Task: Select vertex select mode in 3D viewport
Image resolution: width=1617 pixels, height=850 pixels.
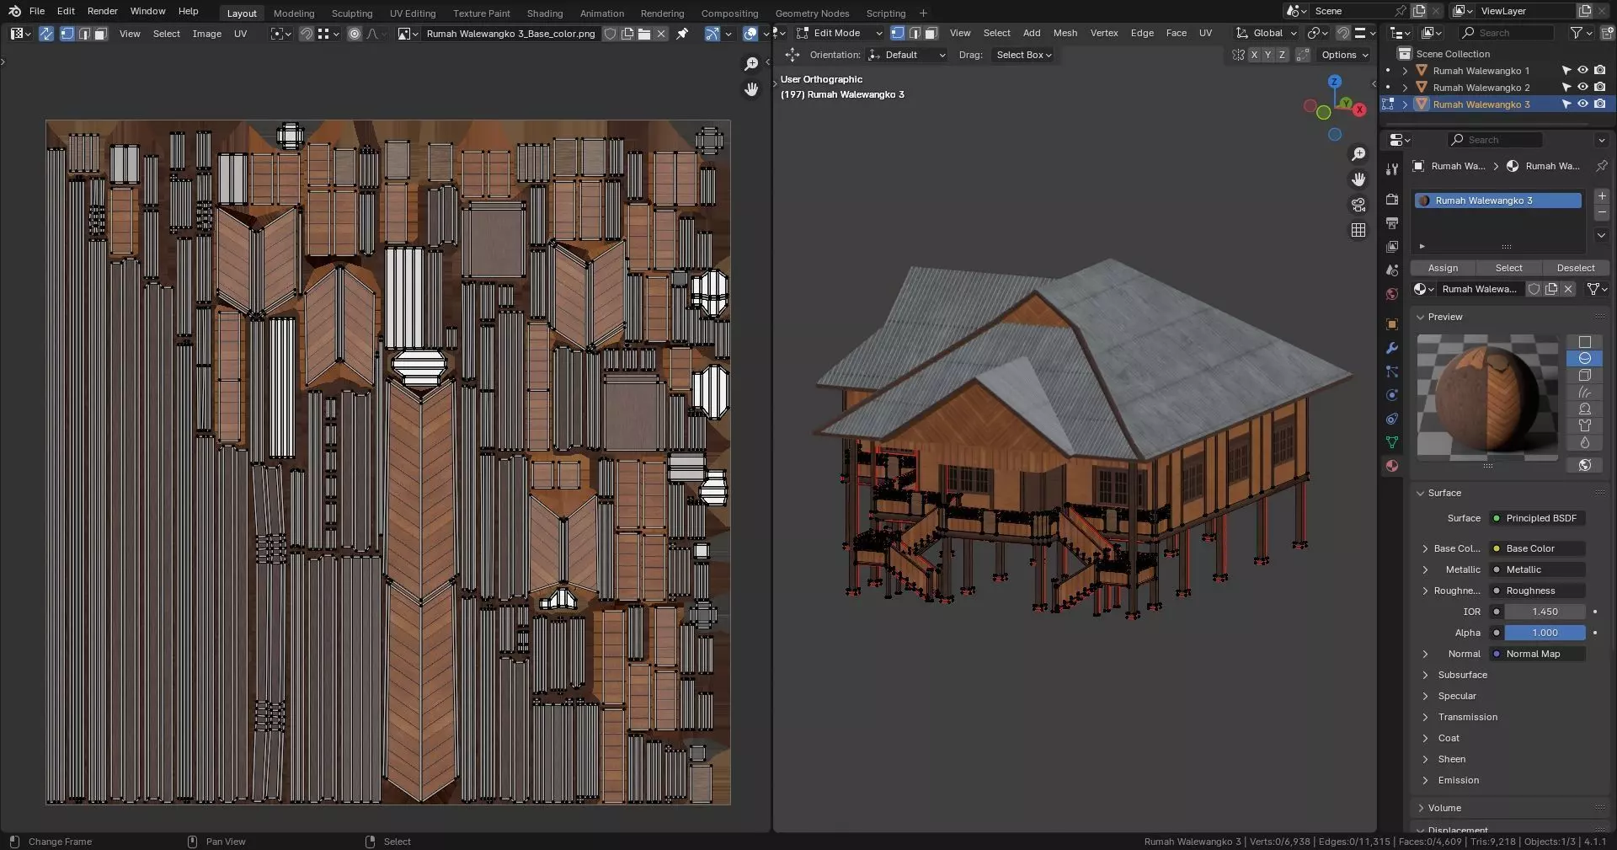Action: pyautogui.click(x=898, y=33)
